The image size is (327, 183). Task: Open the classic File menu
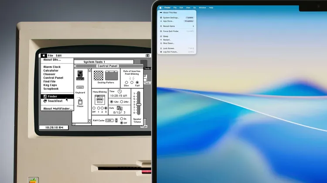click(51, 56)
